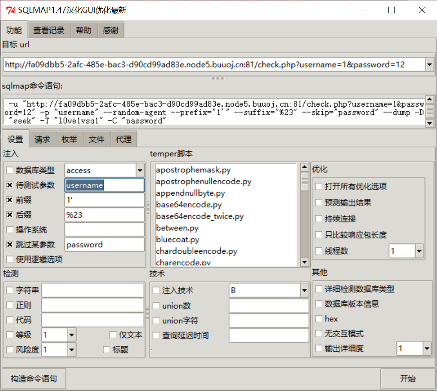Viewport: 437px width, 391px height.
Task: Expand the 线程数 thread count dropdown
Action: point(419,251)
